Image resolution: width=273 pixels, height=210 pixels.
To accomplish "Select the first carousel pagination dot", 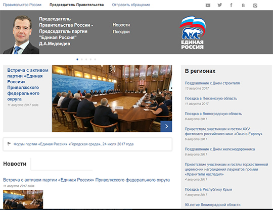I will (x=77, y=60).
